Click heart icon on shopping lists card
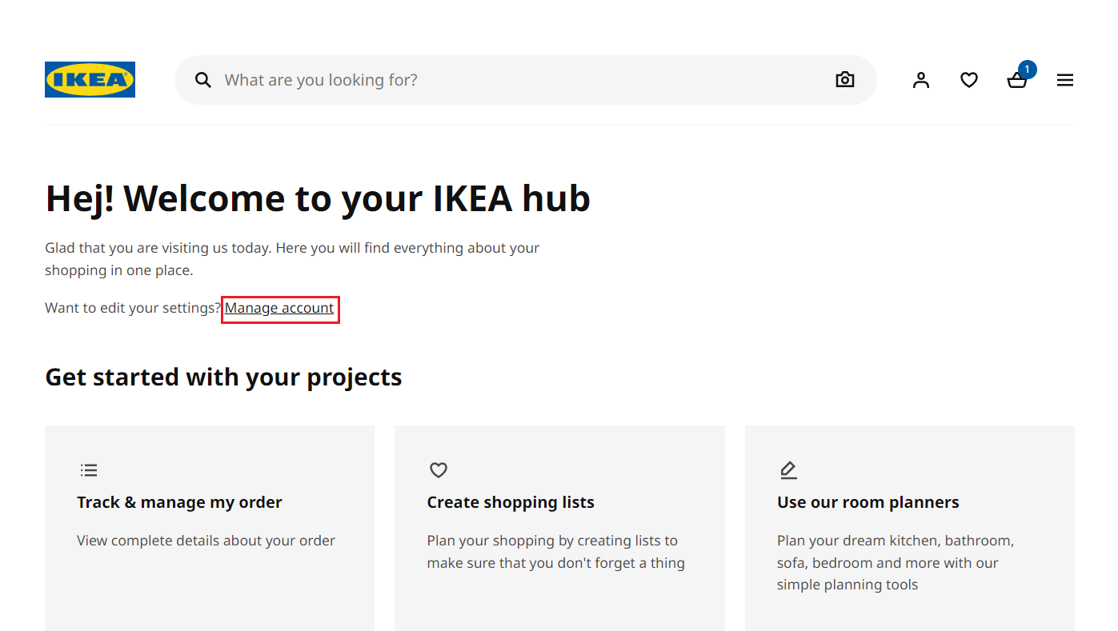 [x=439, y=470]
